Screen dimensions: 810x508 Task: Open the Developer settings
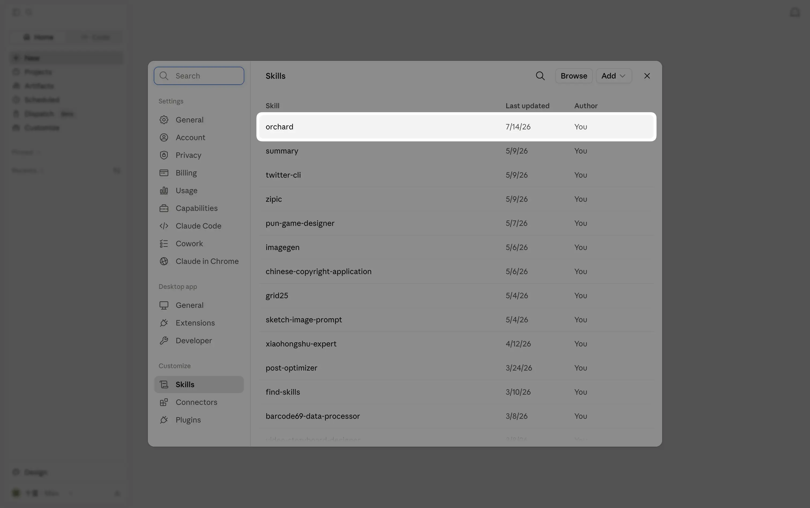pyautogui.click(x=199, y=340)
